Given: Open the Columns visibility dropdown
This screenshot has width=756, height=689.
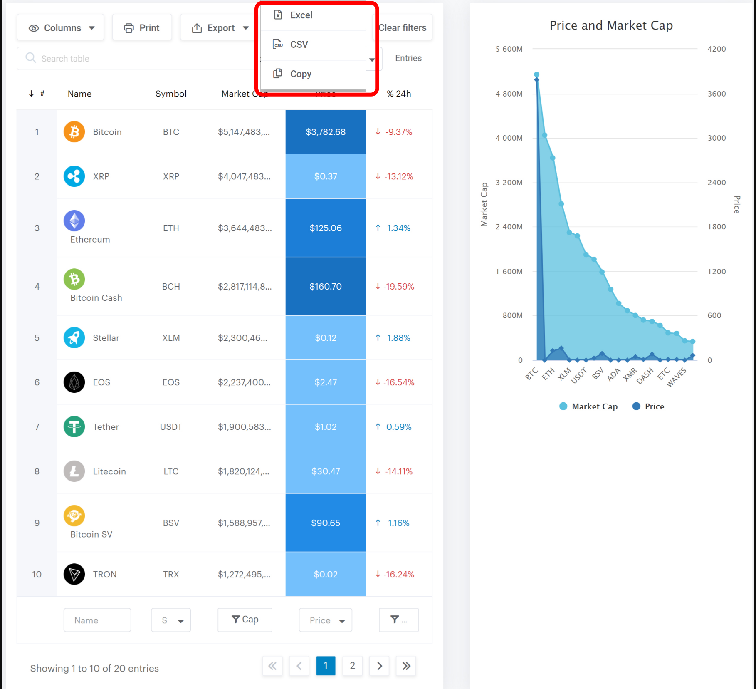Looking at the screenshot, I should coord(61,28).
